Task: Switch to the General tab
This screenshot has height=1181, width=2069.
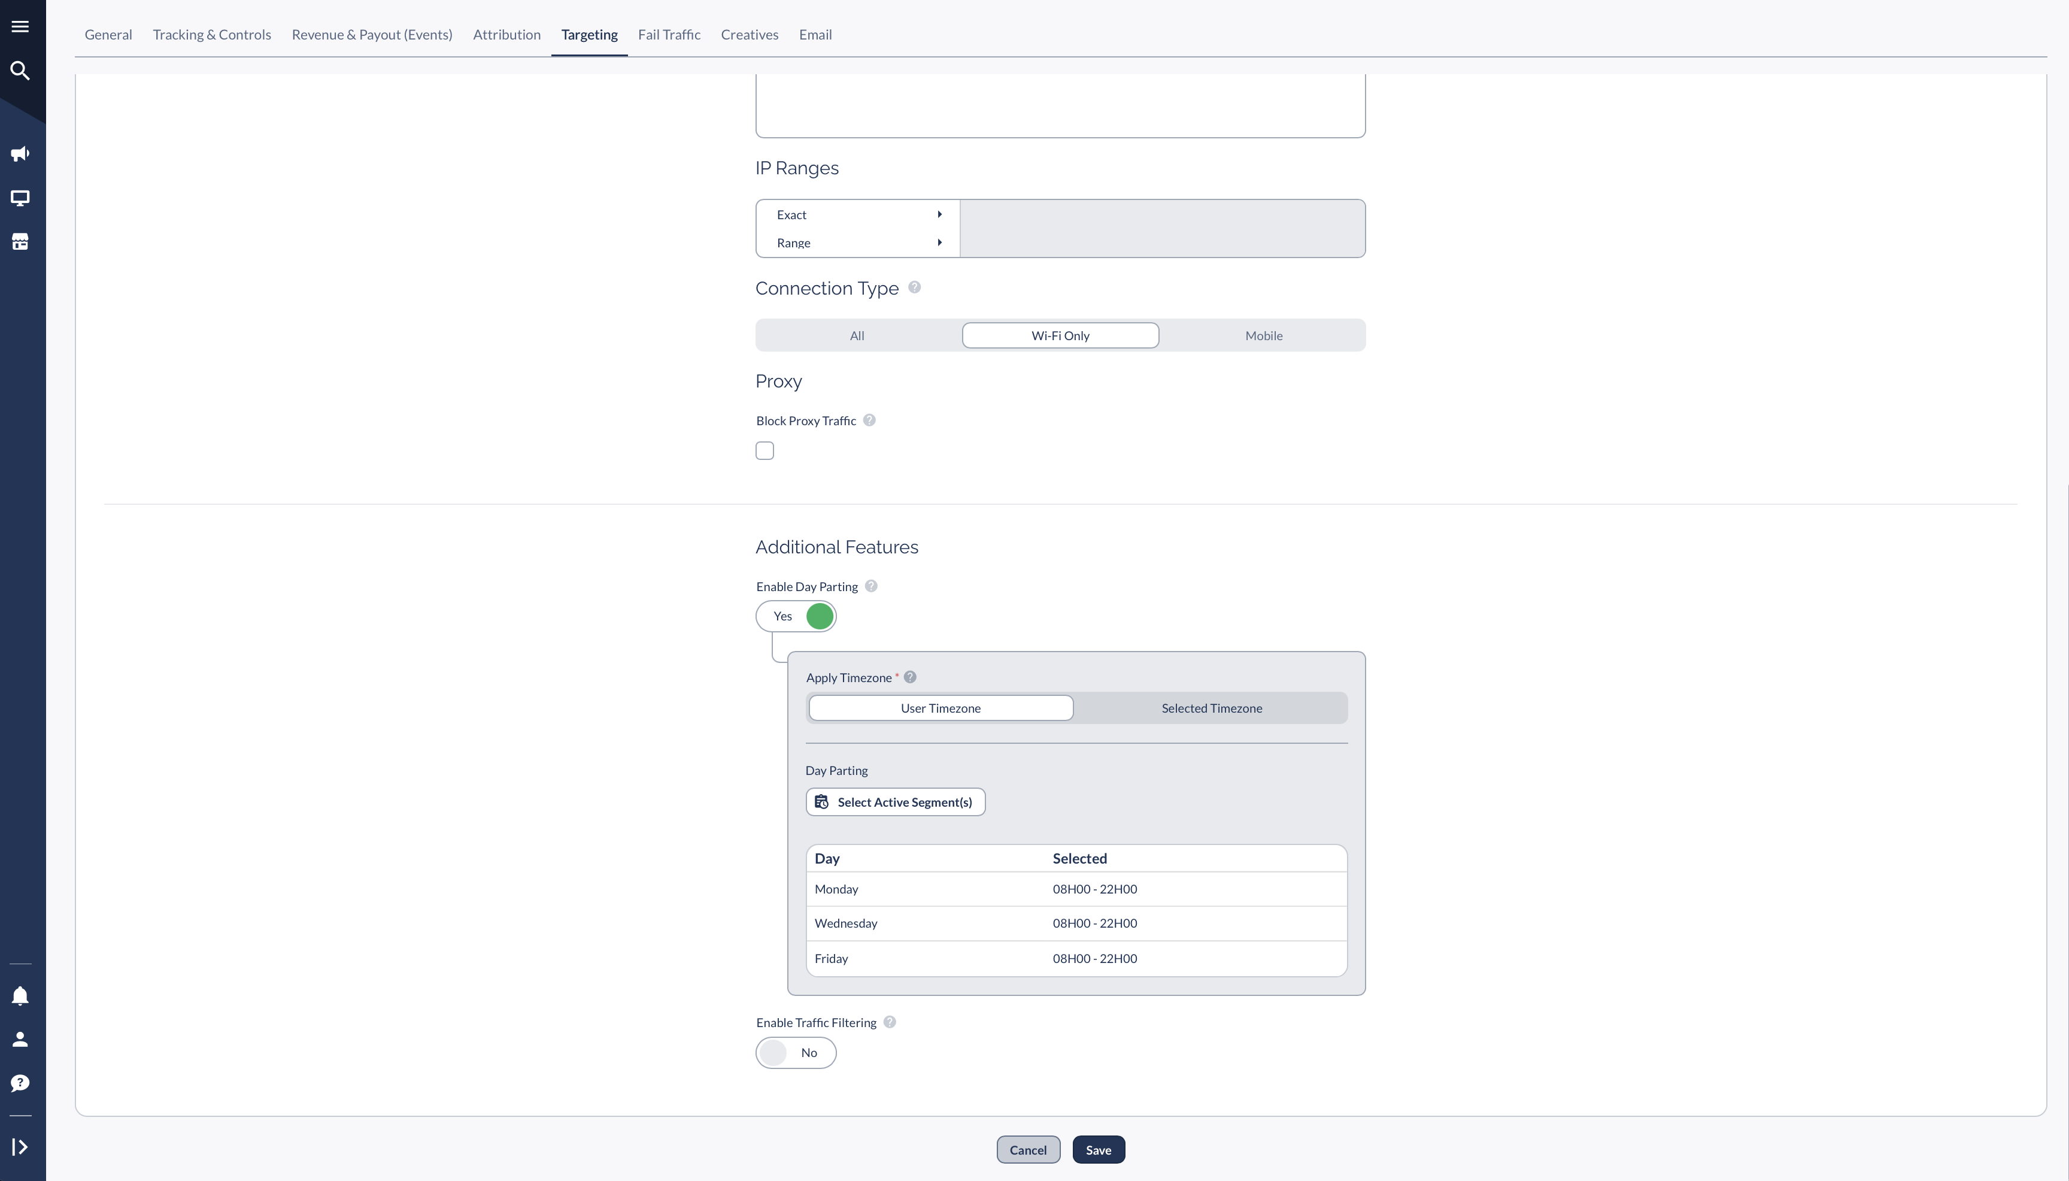Action: click(108, 34)
